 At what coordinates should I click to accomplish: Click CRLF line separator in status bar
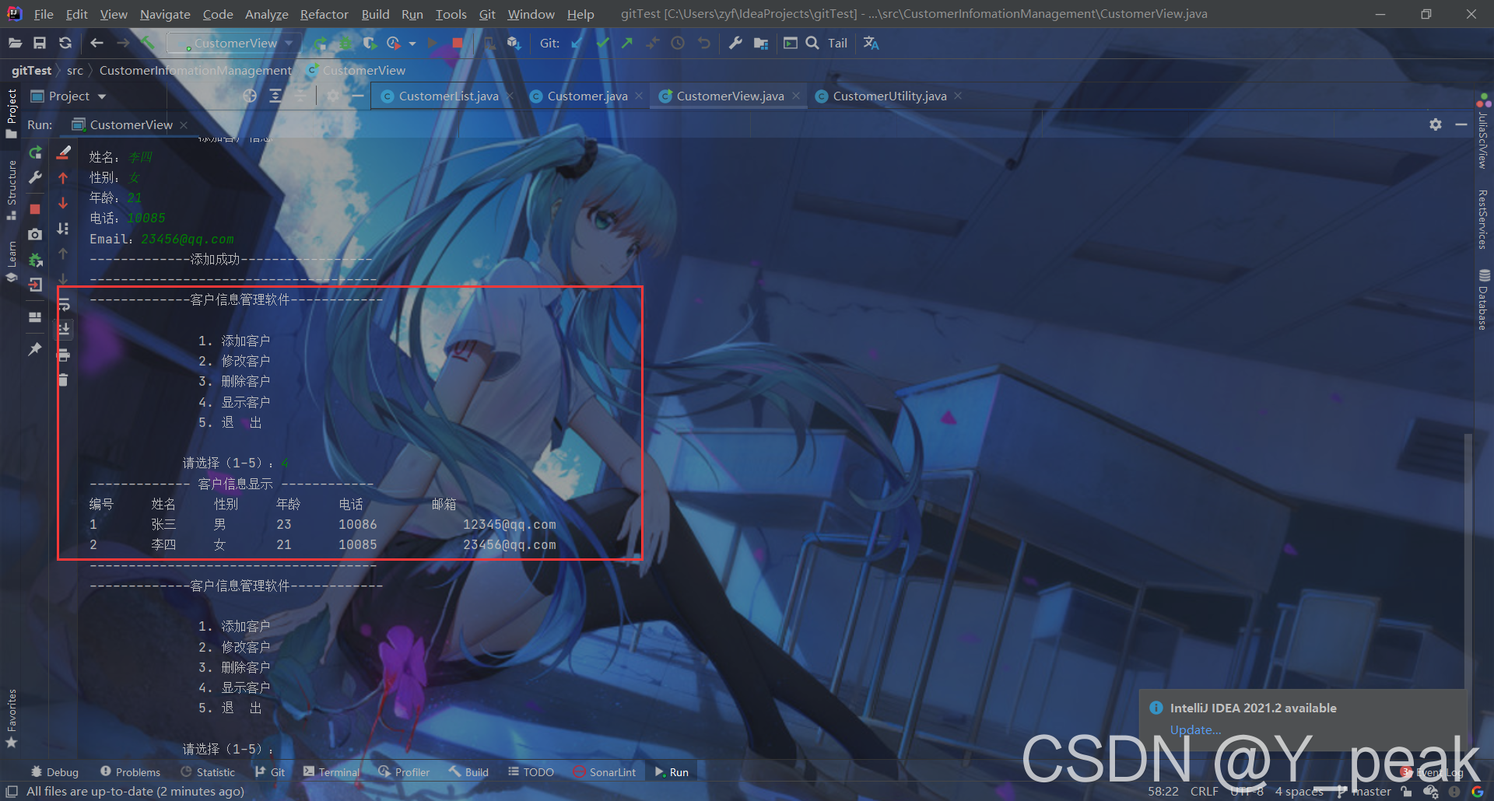pos(1204,792)
